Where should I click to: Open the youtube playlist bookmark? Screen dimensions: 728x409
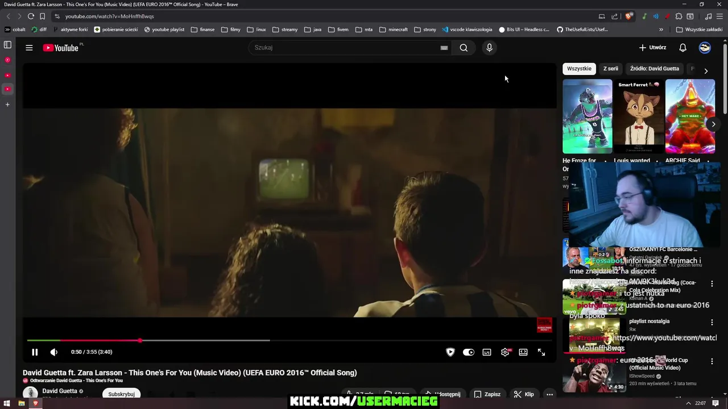(164, 30)
